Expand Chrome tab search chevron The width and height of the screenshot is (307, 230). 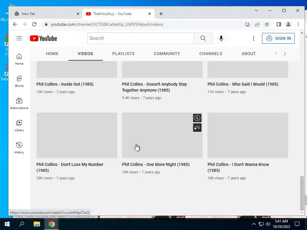tap(256, 10)
